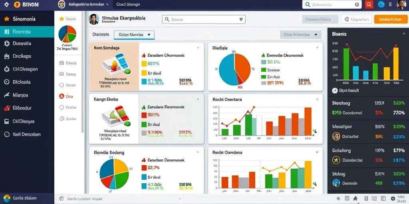This screenshot has height=204, width=409.
Task: Select Brennda in the left sidebar
Action: point(27,32)
